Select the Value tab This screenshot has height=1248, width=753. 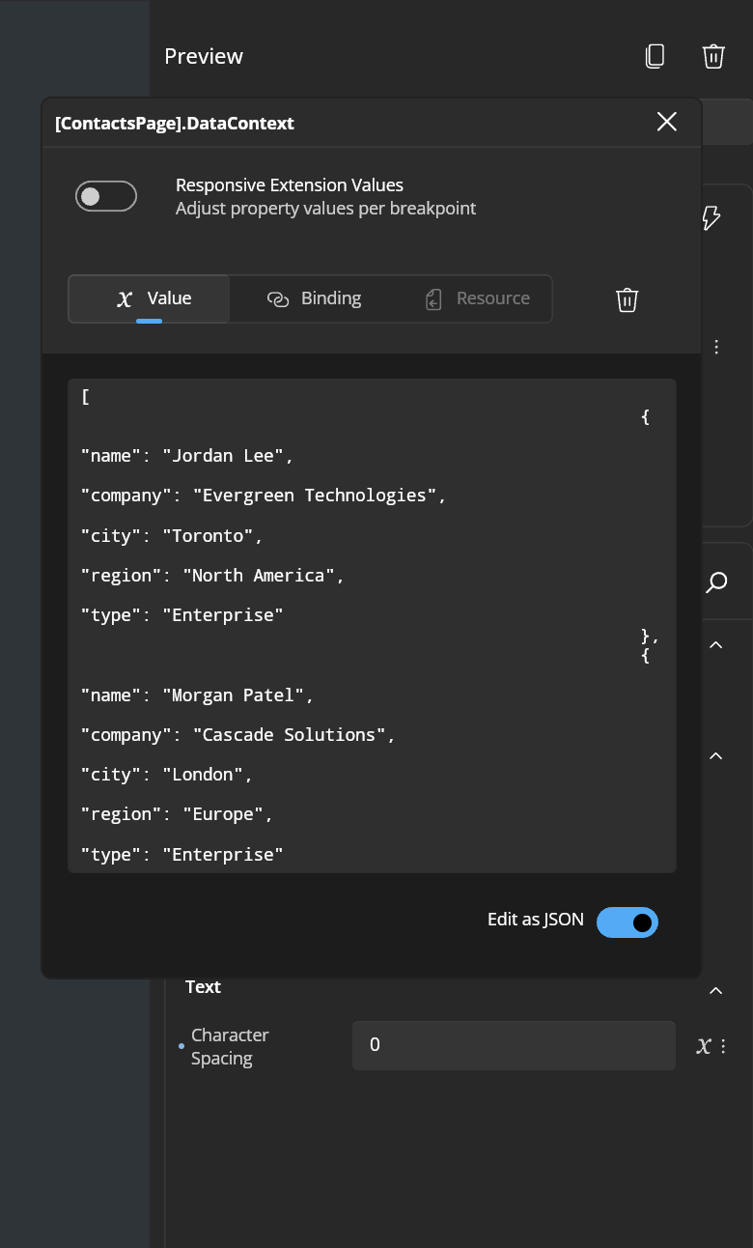[x=149, y=298]
